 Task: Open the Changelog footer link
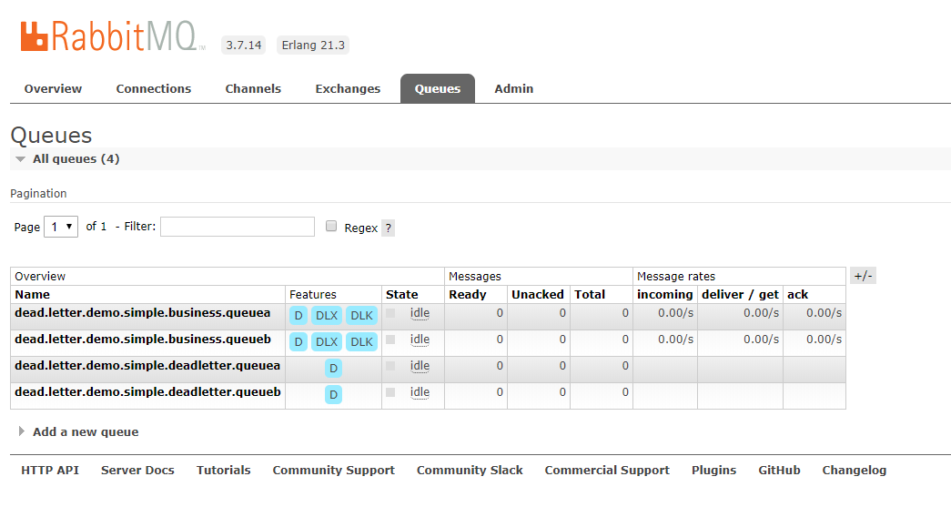click(854, 470)
